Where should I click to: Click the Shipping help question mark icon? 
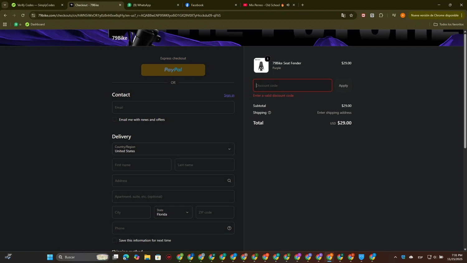click(x=270, y=112)
